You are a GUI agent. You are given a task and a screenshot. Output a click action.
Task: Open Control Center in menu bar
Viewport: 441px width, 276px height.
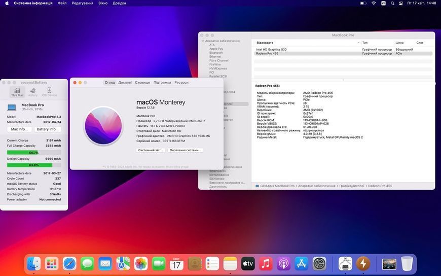tap(401, 3)
